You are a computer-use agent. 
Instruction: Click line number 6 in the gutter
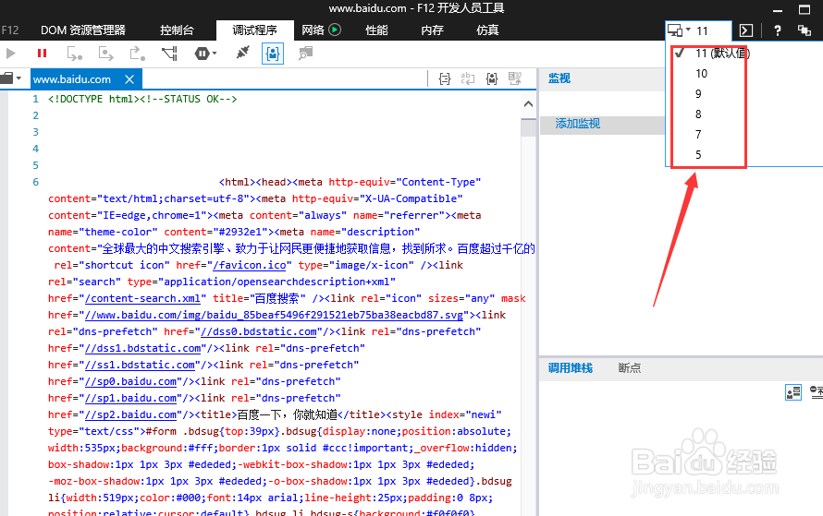click(36, 182)
